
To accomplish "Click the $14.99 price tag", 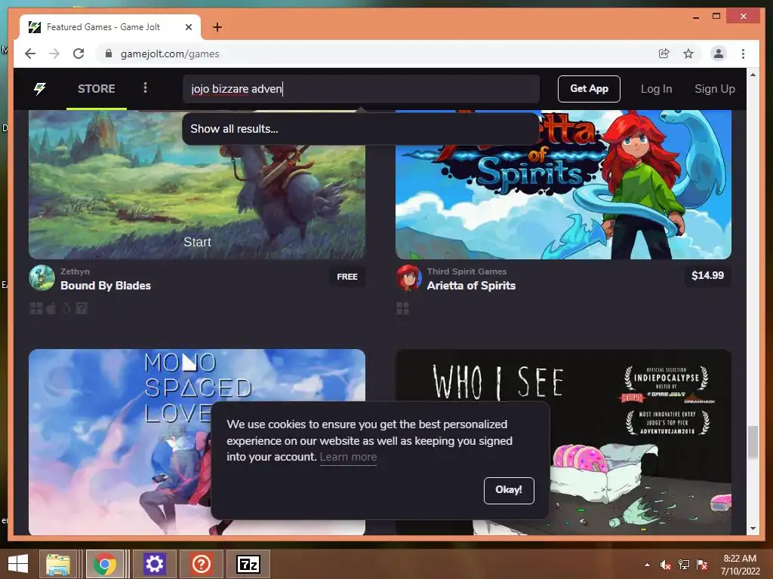I will tap(707, 275).
